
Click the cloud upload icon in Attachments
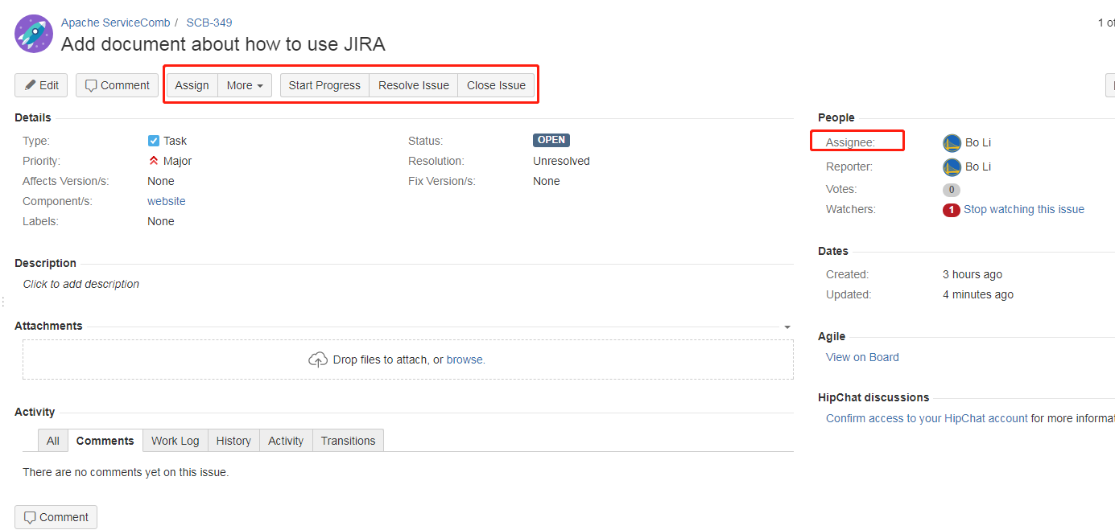pyautogui.click(x=318, y=359)
